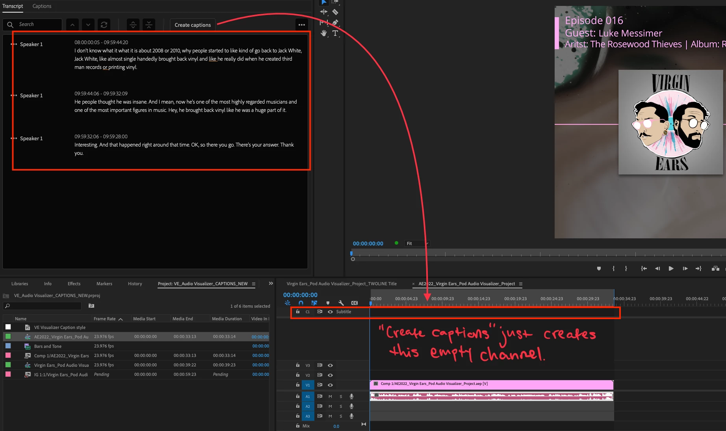Screen dimensions: 726x431
Task: Switch to the Transcript tab
Action: point(13,6)
